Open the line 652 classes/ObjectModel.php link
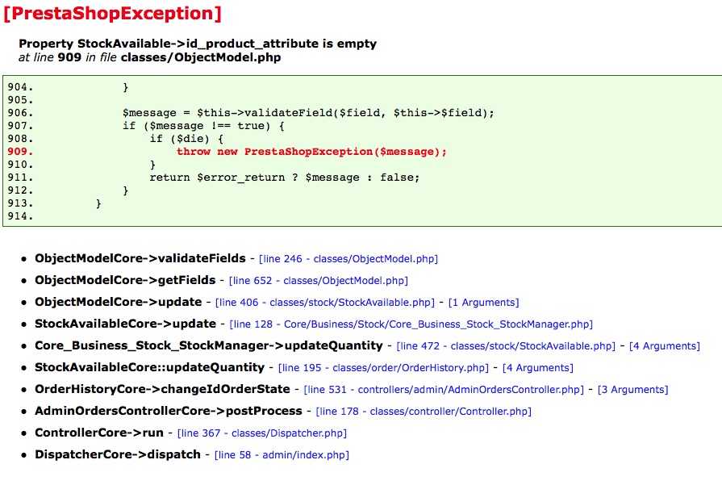Image resolution: width=722 pixels, height=481 pixels. [319, 281]
